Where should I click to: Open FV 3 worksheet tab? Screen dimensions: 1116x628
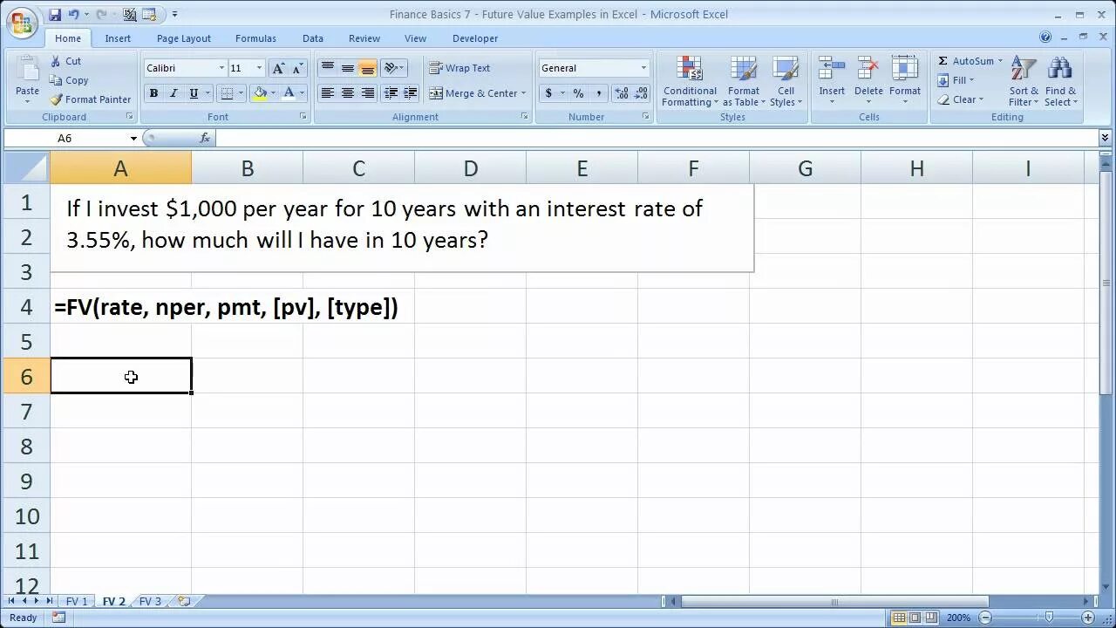coord(150,601)
